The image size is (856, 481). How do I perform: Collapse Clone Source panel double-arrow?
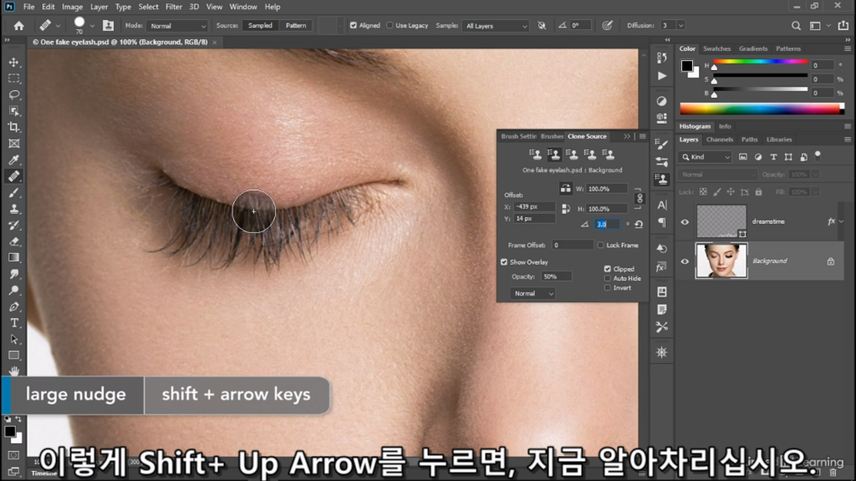pos(627,136)
